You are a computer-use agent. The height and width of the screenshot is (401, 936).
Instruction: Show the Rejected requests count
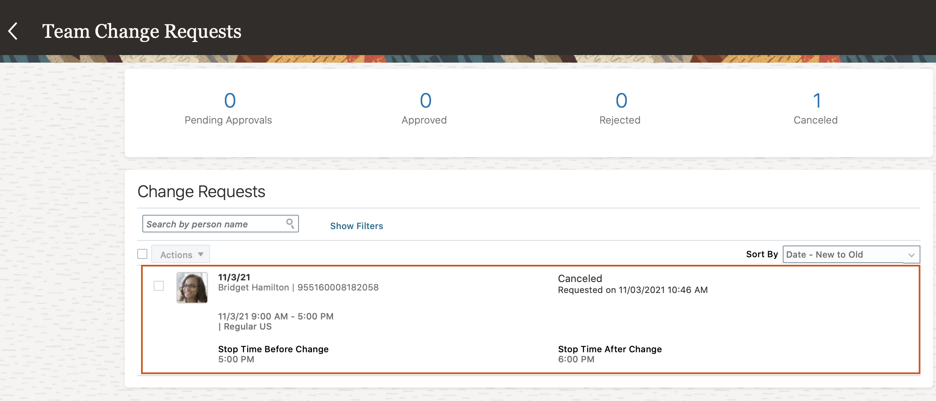621,101
